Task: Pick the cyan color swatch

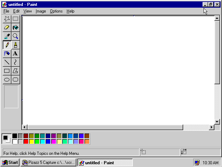Action: [x=43, y=142]
